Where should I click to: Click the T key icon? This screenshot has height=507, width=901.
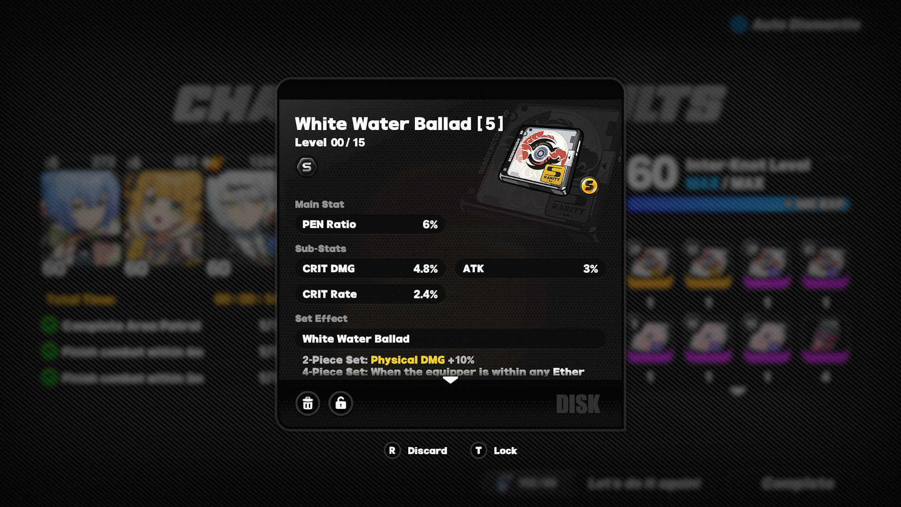[x=479, y=451]
